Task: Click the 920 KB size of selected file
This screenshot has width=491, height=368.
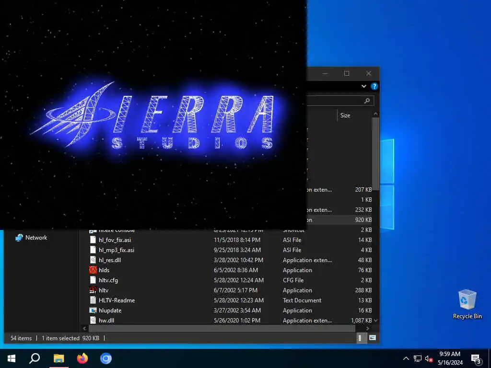Action: pyautogui.click(x=363, y=220)
